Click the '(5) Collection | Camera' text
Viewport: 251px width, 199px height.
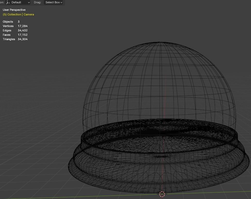point(19,14)
